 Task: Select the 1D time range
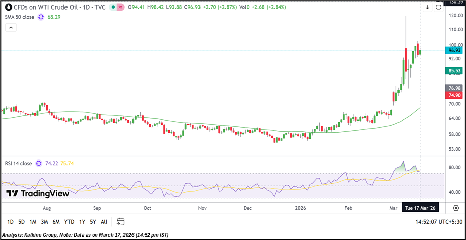click(10, 221)
